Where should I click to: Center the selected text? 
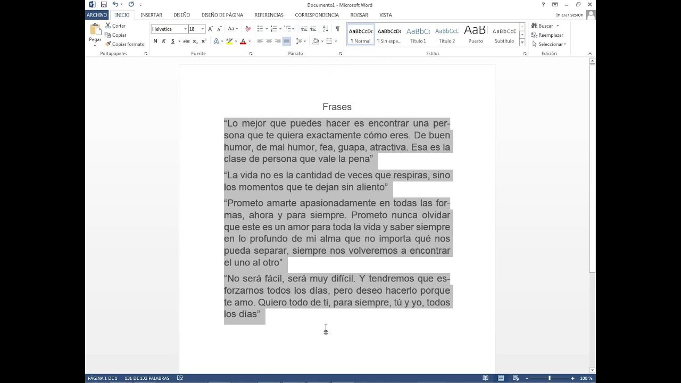(269, 41)
